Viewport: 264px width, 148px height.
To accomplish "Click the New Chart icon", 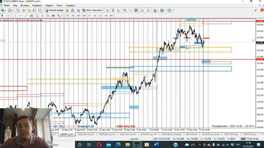I will point(2,10).
